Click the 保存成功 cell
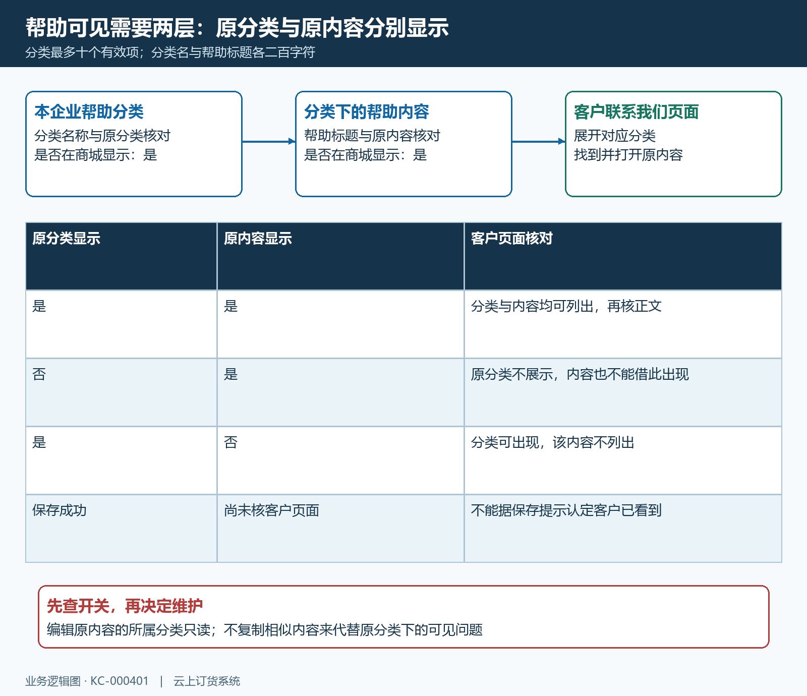Image resolution: width=807 pixels, height=696 pixels. click(x=121, y=529)
